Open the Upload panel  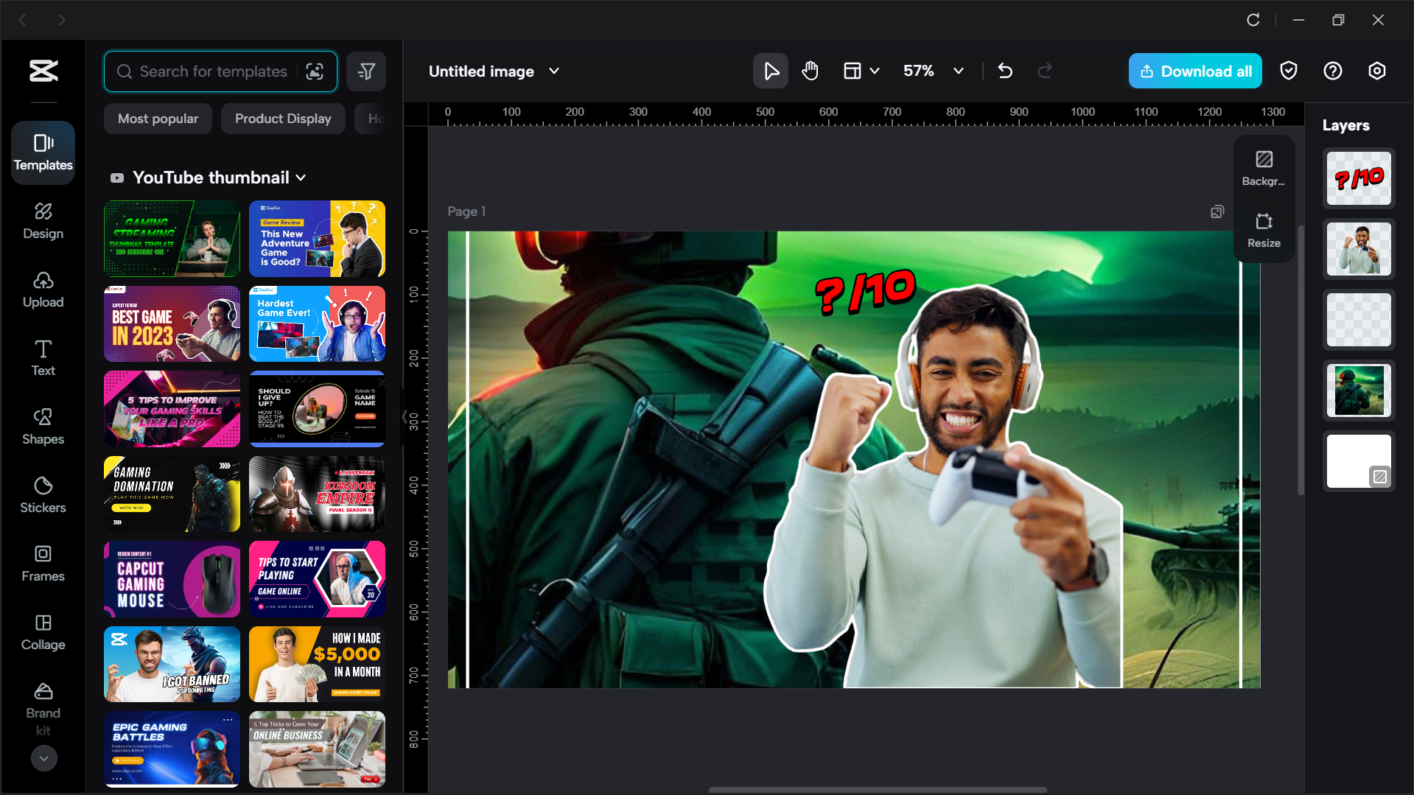(x=42, y=290)
